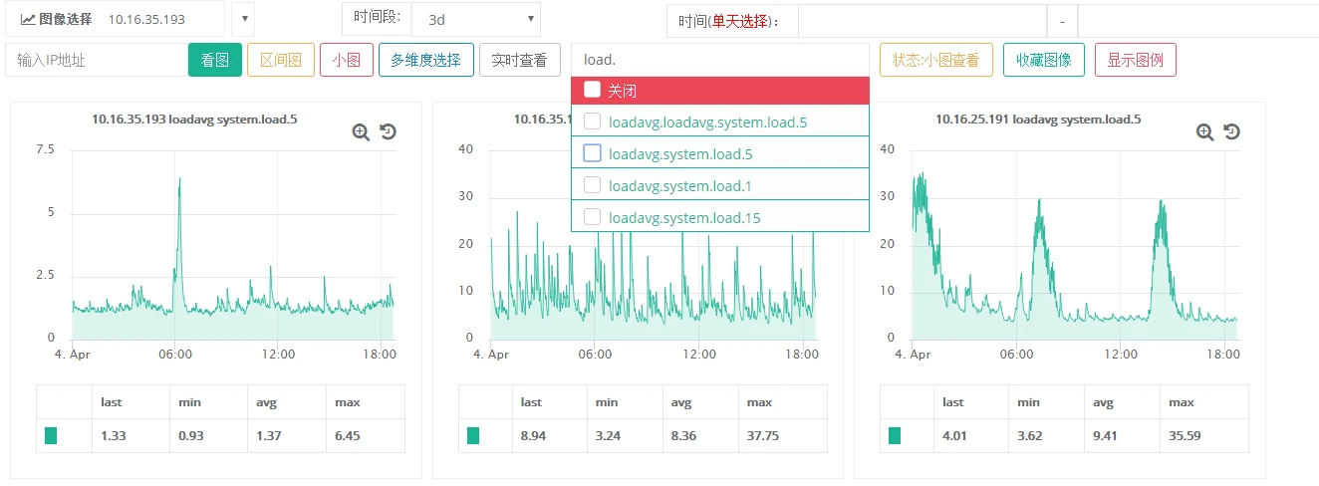Open the IP selection dropdown arrow

243,19
